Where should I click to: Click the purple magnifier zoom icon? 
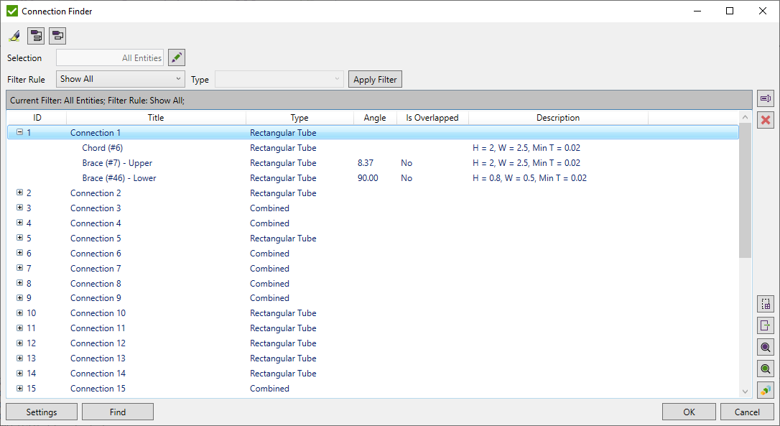click(x=765, y=346)
